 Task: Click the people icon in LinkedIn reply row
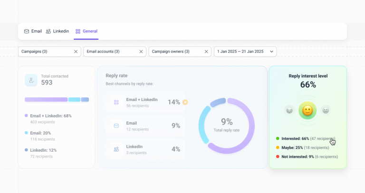116,149
